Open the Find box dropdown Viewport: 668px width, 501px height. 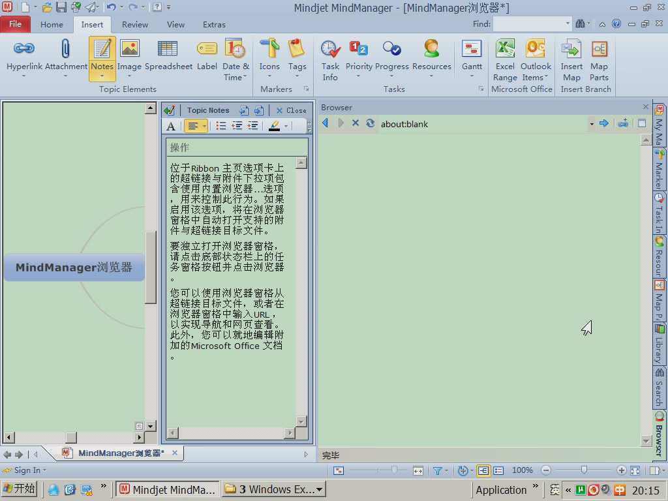[568, 24]
